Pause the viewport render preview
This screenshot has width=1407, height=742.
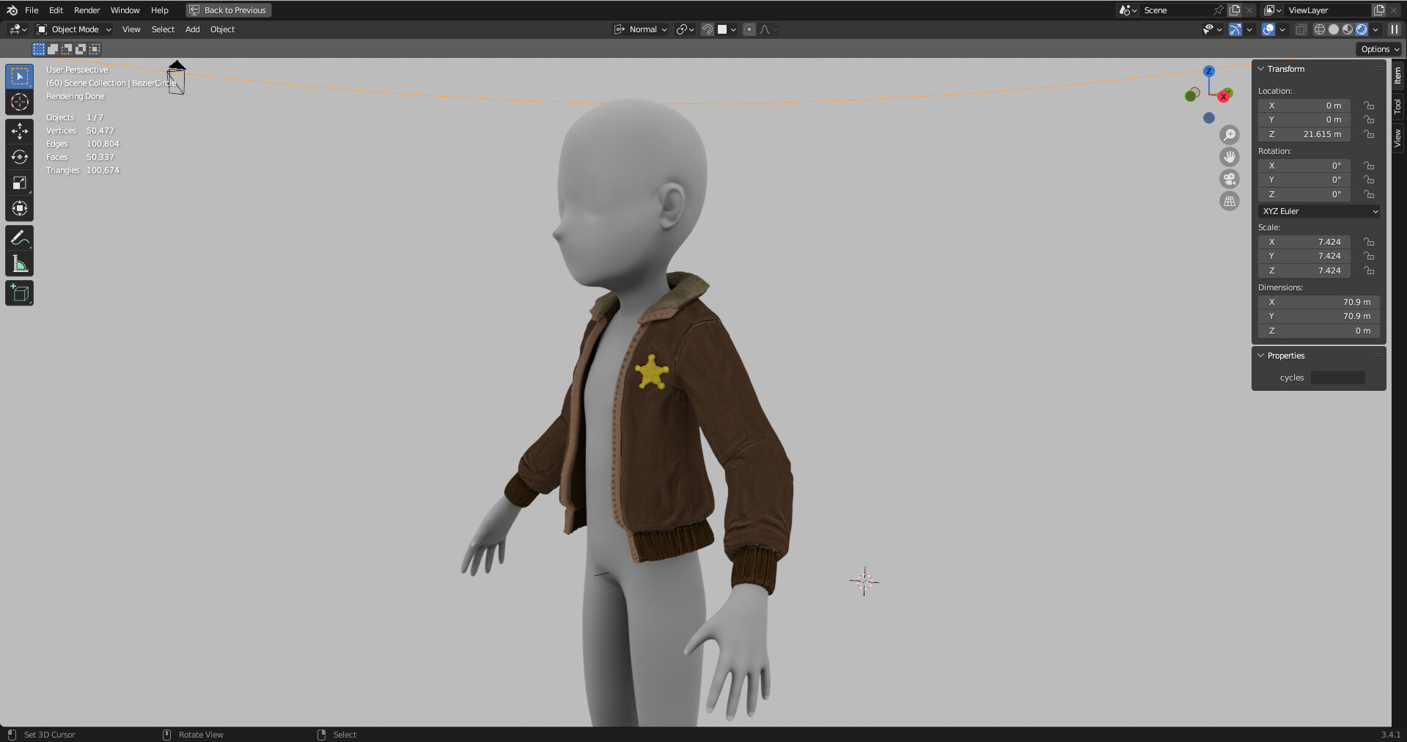(1395, 29)
